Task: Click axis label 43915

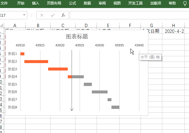Action: 40,45
